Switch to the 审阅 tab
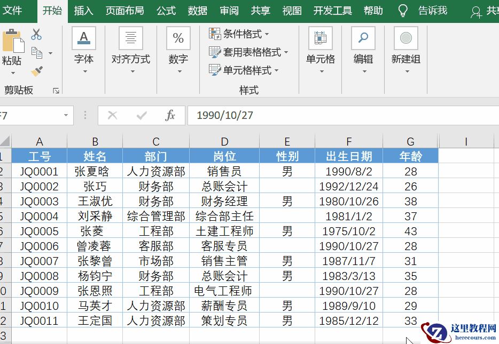The width and height of the screenshot is (499, 344). coord(229,11)
